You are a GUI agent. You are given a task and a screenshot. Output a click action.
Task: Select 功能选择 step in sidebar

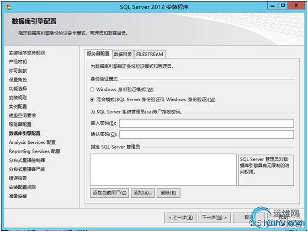18,89
